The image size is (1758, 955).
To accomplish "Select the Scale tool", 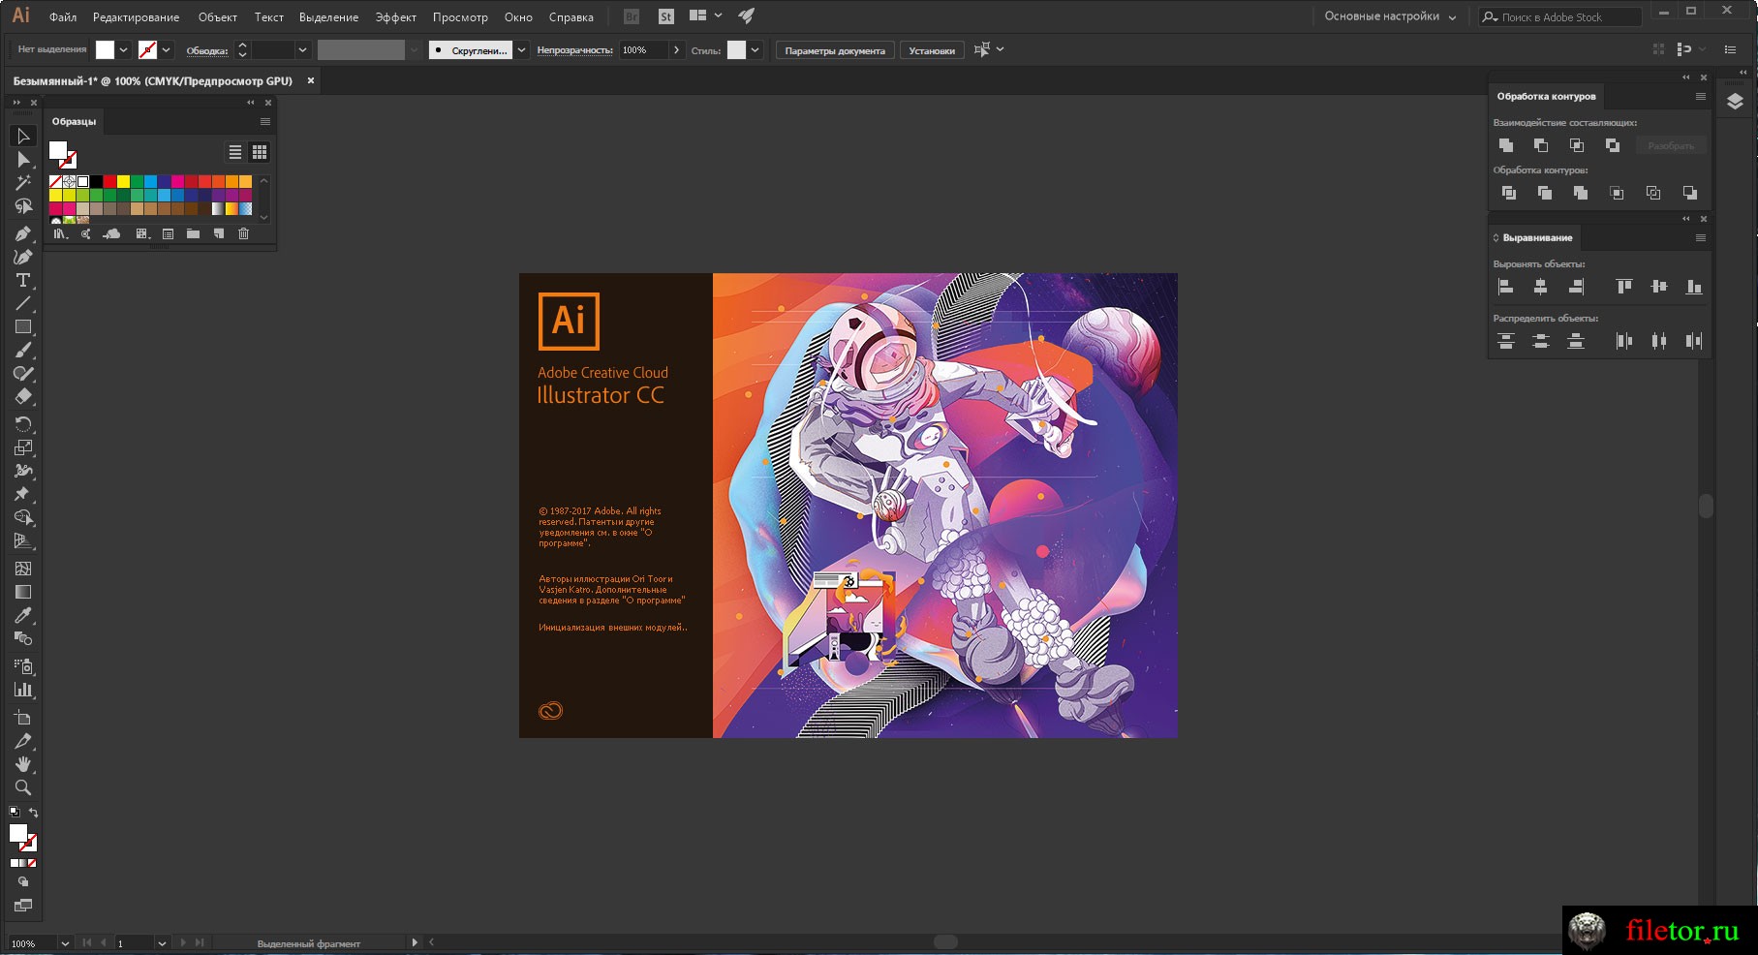I will pos(23,447).
